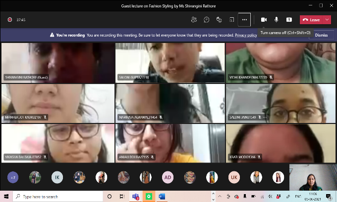Screen dimensions: 337x202
Task: Turn the camera off
Action: (x=264, y=20)
